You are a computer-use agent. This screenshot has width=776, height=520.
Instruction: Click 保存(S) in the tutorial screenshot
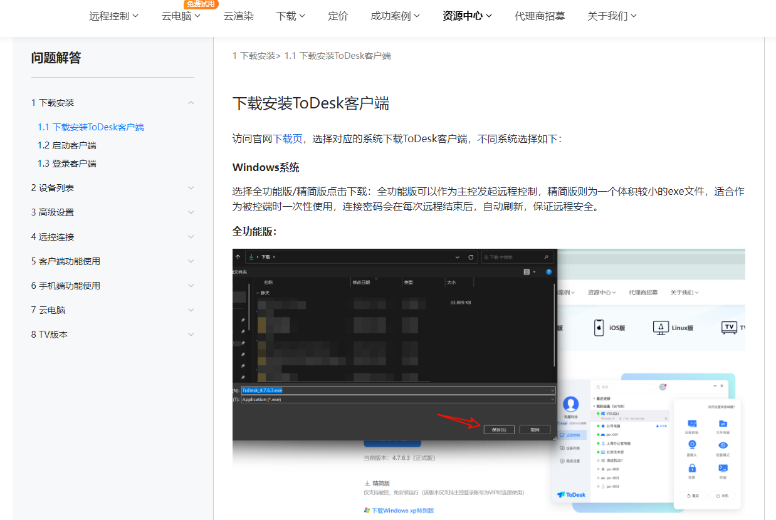point(499,430)
